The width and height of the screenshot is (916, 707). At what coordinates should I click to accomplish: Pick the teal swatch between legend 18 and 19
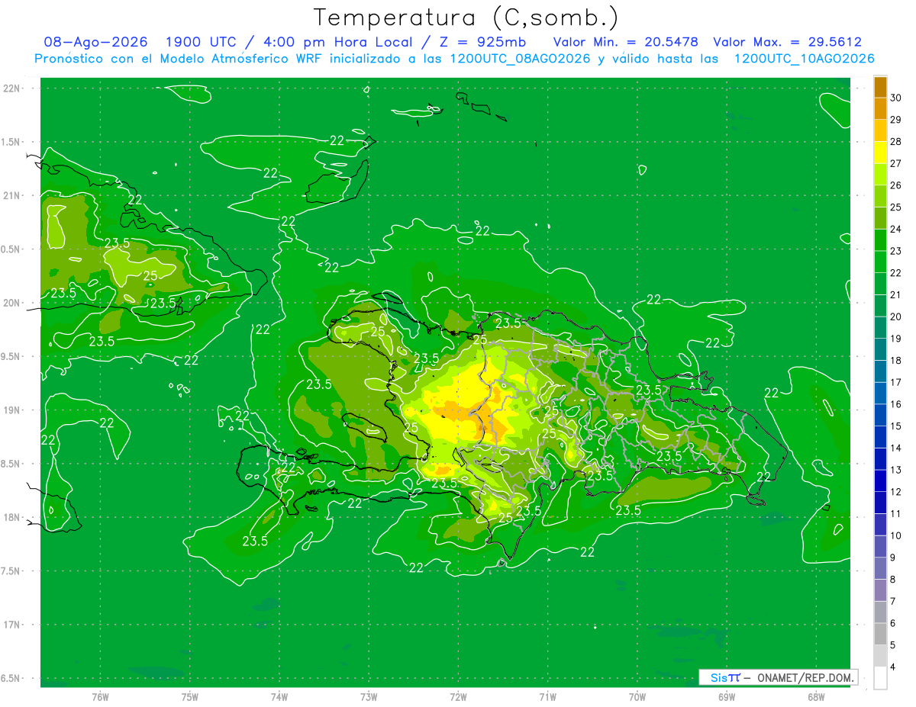[x=881, y=349]
